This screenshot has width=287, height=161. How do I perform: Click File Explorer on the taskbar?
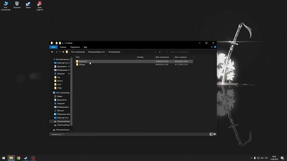11,158
